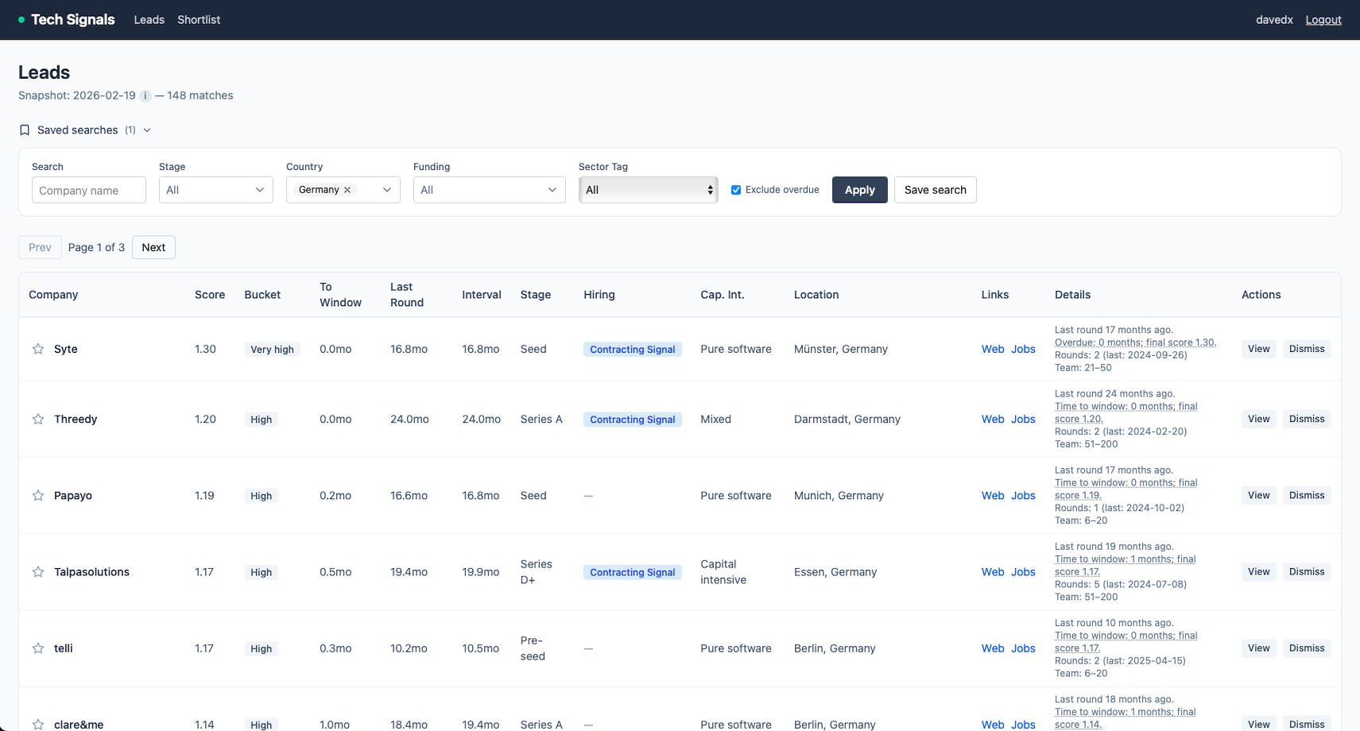Go to the Shortlist nav item

[199, 20]
